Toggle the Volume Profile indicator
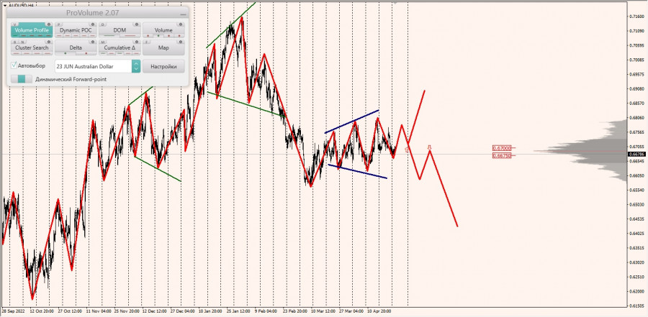 32,30
